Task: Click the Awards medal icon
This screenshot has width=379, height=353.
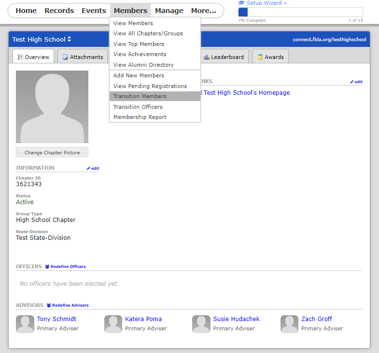Action: [260, 57]
